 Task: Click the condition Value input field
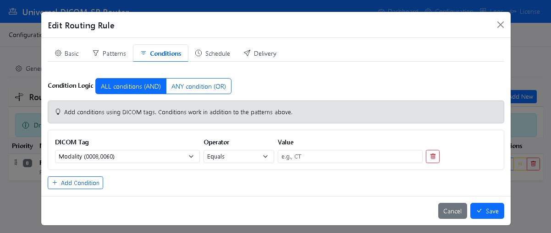click(350, 156)
